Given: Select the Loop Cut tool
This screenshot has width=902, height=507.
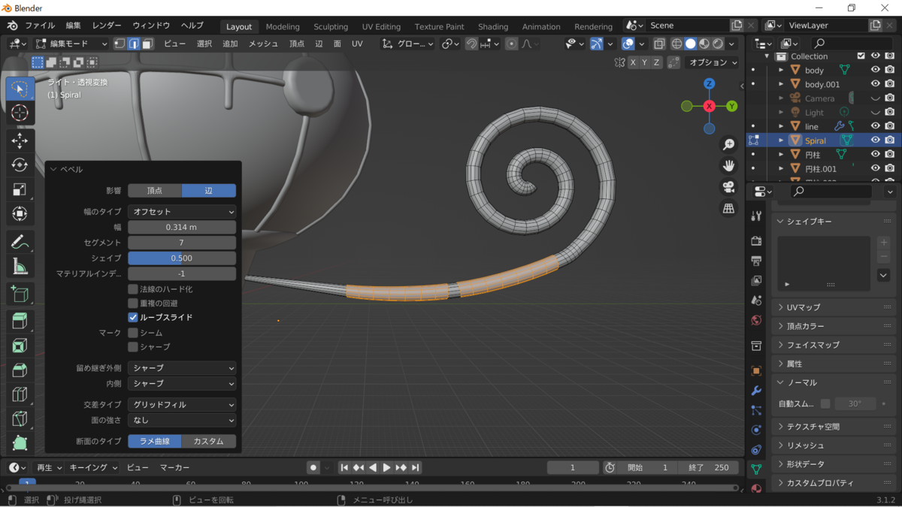Looking at the screenshot, I should point(20,394).
